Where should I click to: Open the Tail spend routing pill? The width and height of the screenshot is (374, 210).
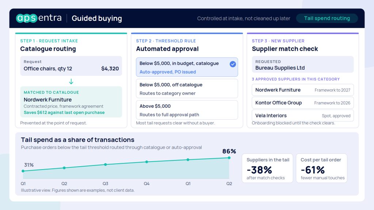[327, 18]
